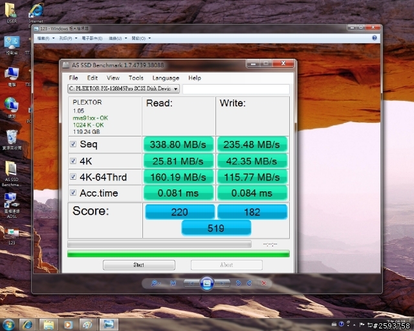The width and height of the screenshot is (414, 331).
Task: Click the green progress bar in AS SSD
Action: (179, 254)
